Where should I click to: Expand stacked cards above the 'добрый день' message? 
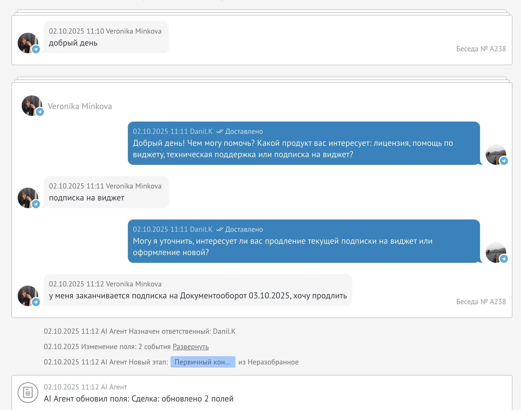[262, 12]
